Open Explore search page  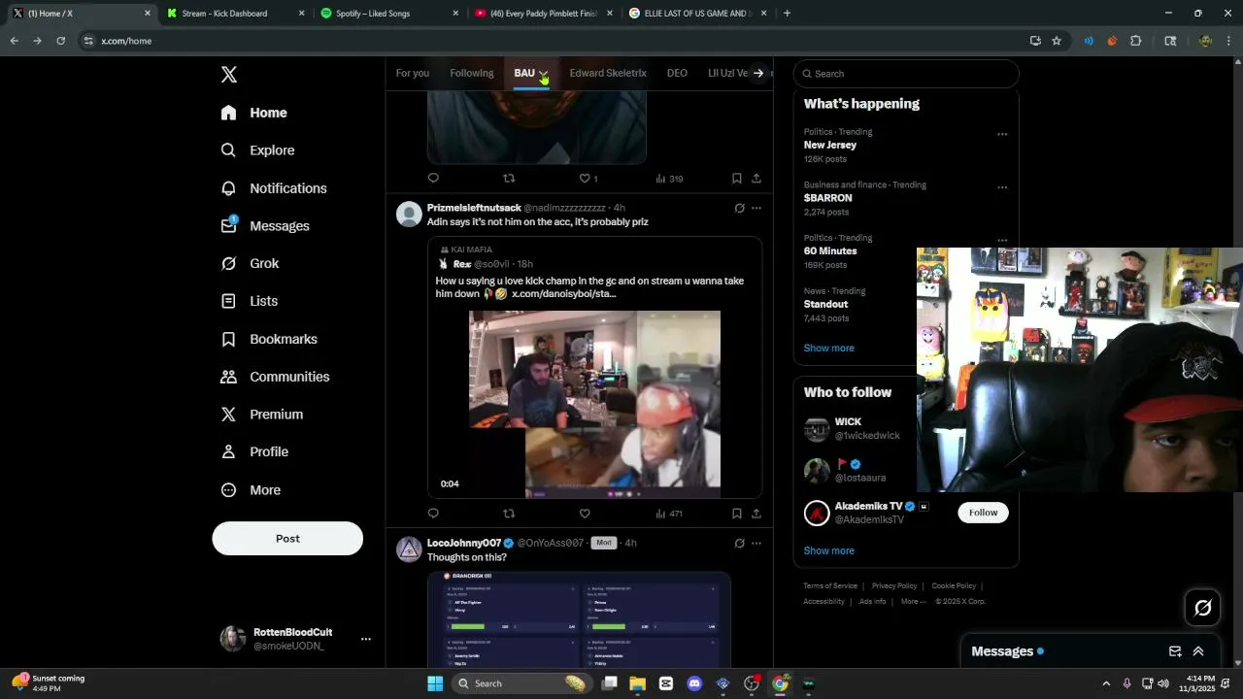coord(257,150)
